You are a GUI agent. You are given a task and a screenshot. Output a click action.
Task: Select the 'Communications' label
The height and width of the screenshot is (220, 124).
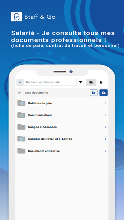pyautogui.click(x=40, y=115)
